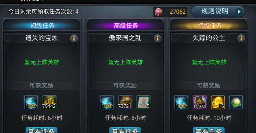Open info for 失踪的公主 quest
The image size is (256, 133).
click(x=241, y=39)
